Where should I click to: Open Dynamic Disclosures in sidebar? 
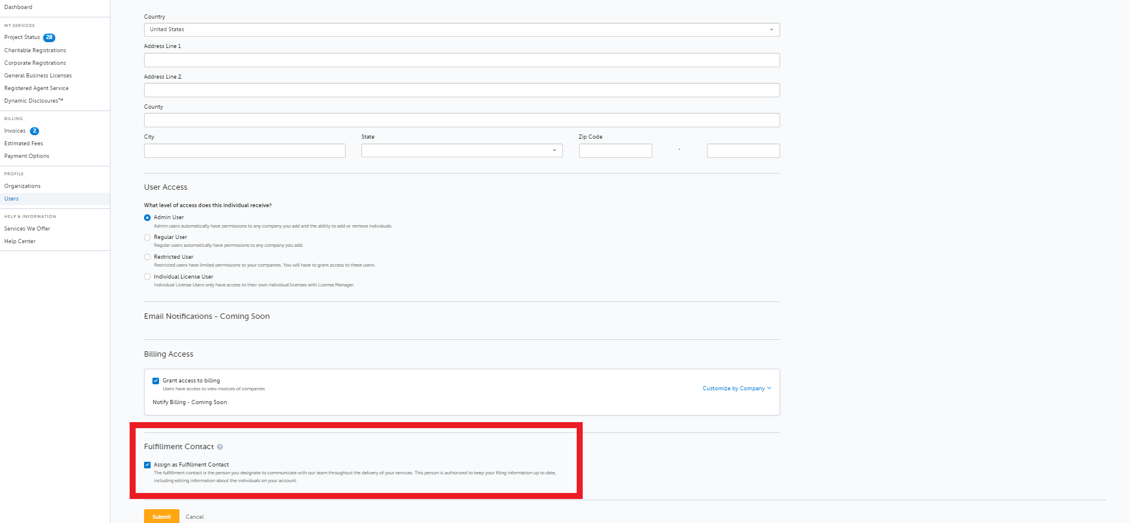[34, 101]
